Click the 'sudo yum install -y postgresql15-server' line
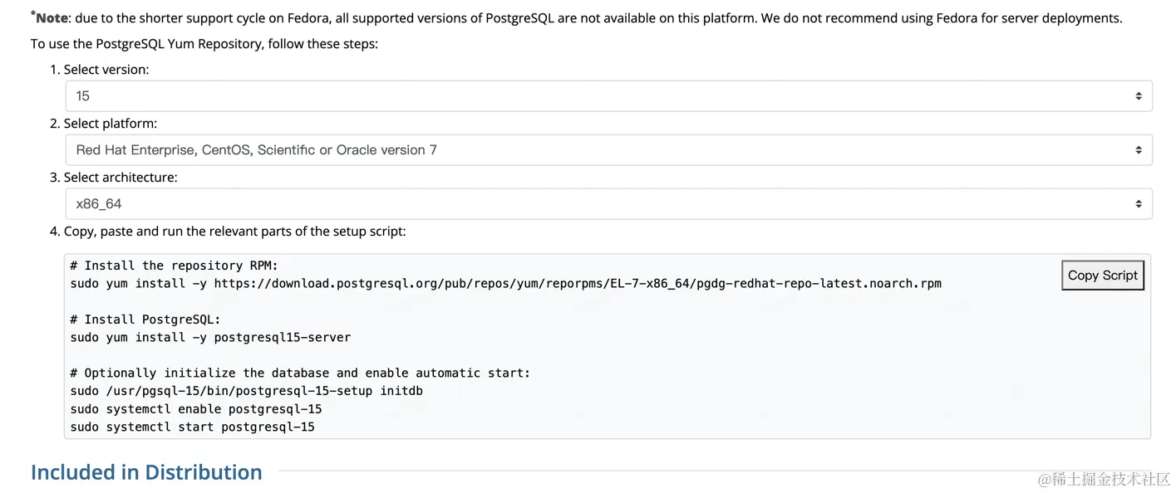 pos(211,338)
